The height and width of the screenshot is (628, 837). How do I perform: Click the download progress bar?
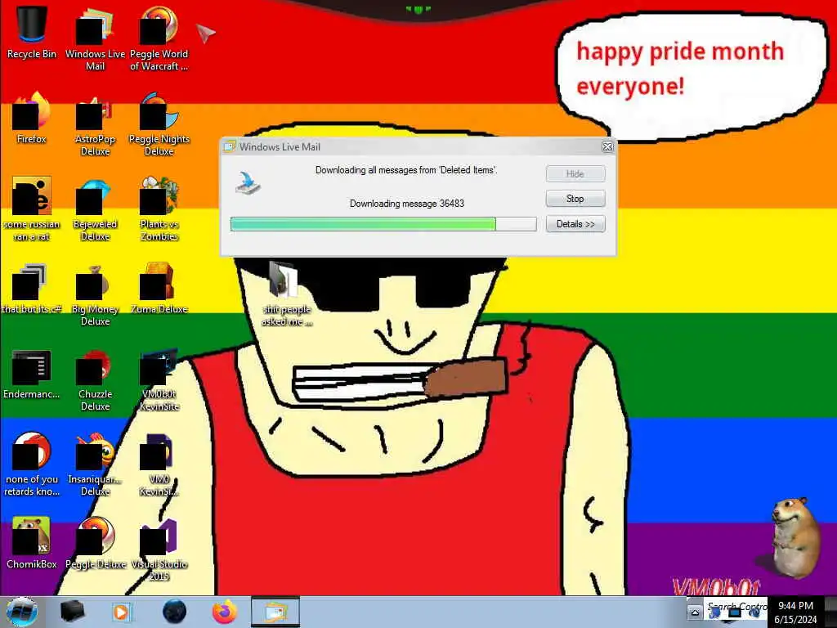click(383, 224)
